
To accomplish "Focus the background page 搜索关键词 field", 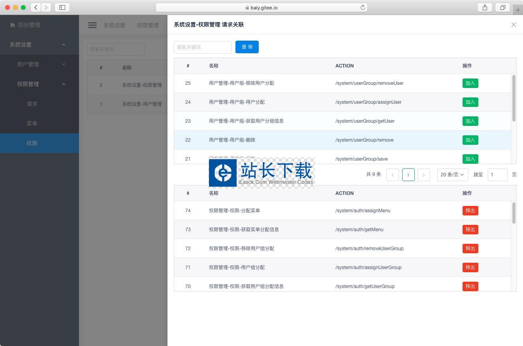I will pos(116,49).
